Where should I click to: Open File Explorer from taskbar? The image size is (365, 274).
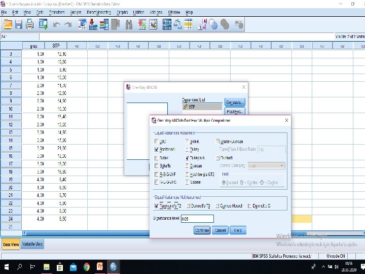tap(46, 267)
